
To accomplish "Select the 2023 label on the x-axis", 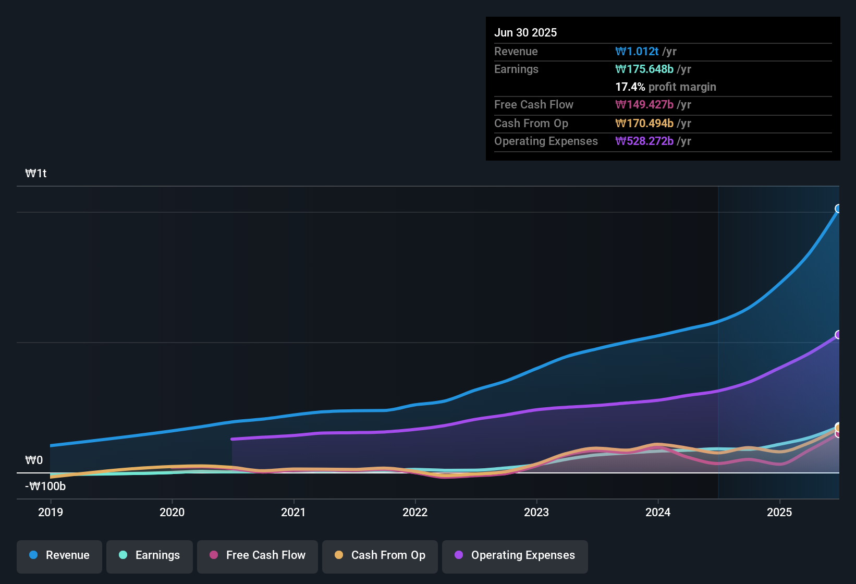I will pyautogui.click(x=536, y=512).
